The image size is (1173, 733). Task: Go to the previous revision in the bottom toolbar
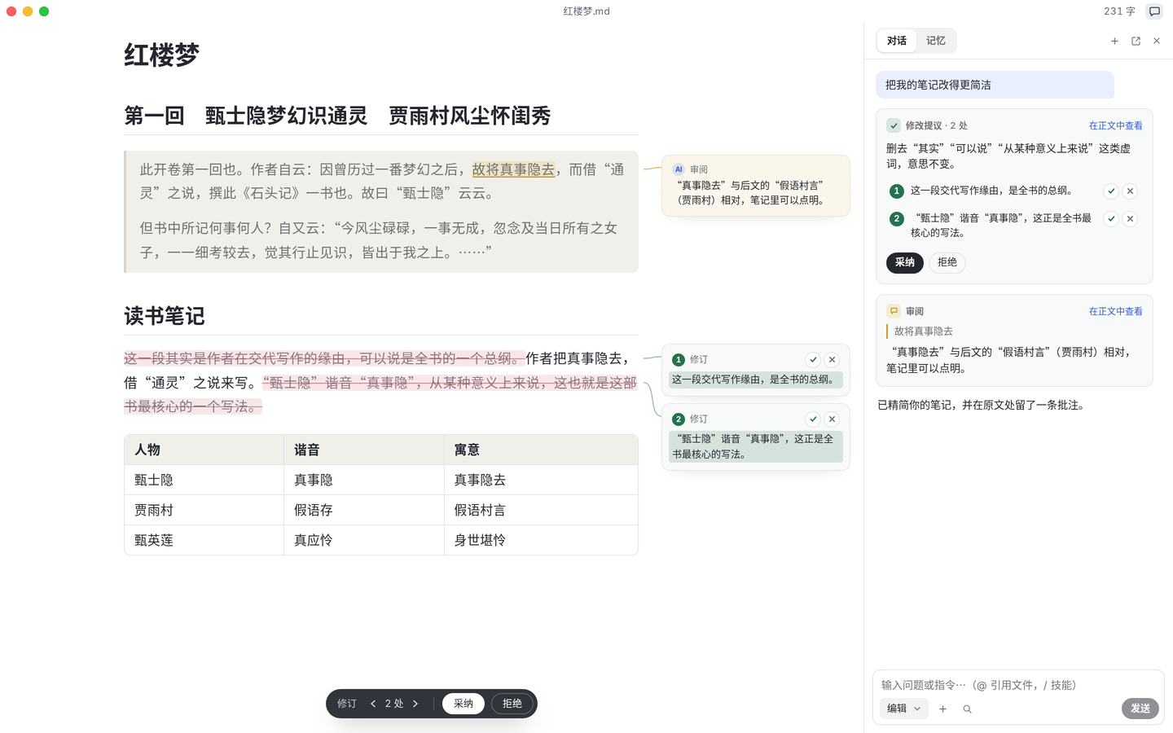click(x=373, y=704)
